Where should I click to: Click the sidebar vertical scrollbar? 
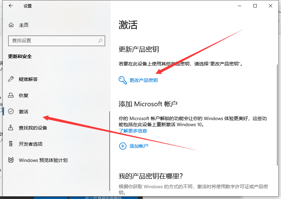[109, 152]
